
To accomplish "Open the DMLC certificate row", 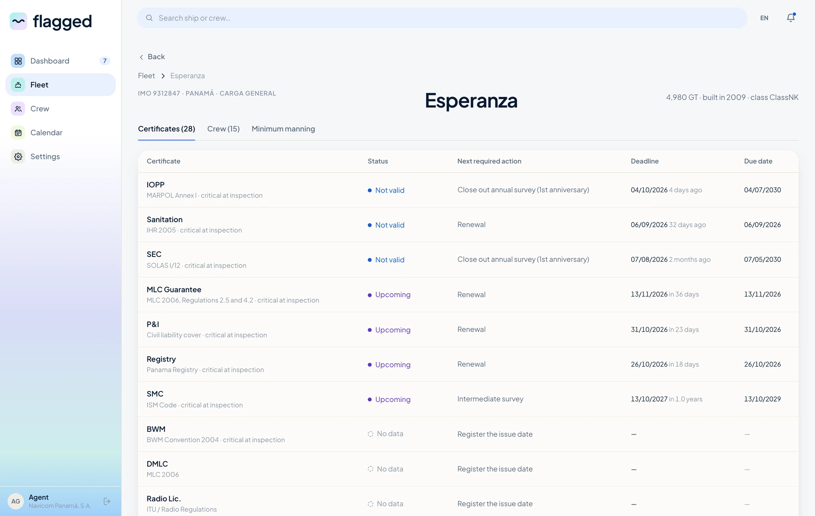I will coord(468,469).
